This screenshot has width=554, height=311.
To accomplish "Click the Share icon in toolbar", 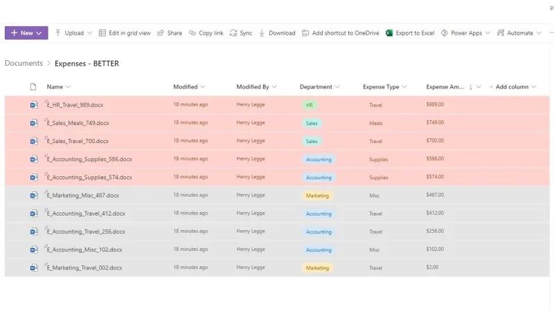I will (x=161, y=32).
